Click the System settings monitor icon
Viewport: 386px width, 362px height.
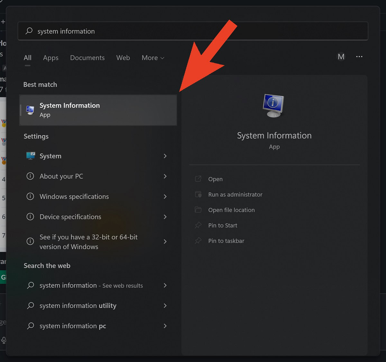click(31, 156)
